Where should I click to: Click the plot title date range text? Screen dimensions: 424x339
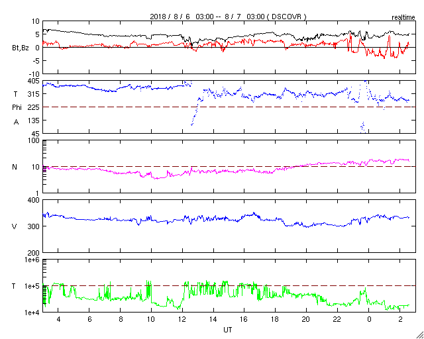tap(229, 17)
